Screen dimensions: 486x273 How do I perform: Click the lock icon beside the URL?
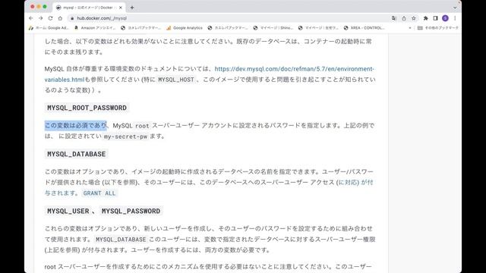[x=72, y=18]
